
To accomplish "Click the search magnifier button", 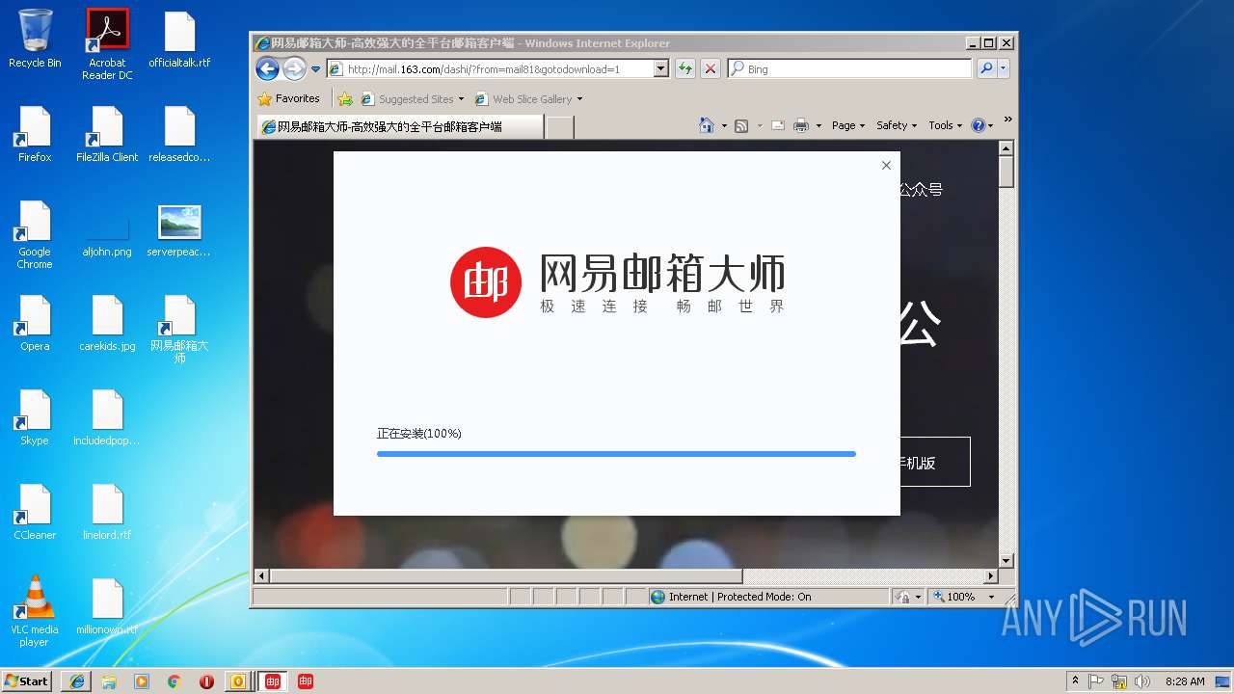I will pos(986,69).
